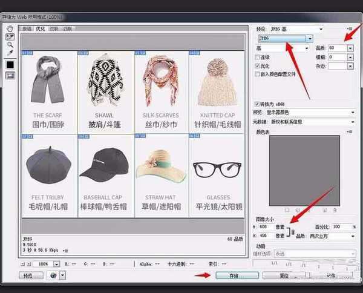Screen dimensions: 363x293
Task: Toggle slice visibility icon below color swatch
Action: (x=10, y=76)
